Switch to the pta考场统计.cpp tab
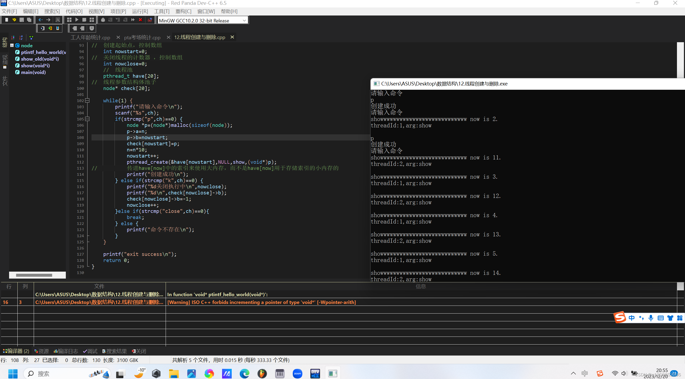 (x=142, y=37)
